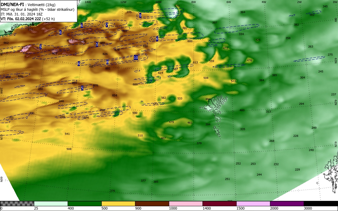Click the CAPE value 426

tap(258, 40)
